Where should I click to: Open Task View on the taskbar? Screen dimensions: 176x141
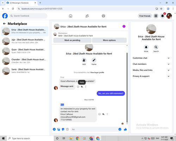point(64,139)
